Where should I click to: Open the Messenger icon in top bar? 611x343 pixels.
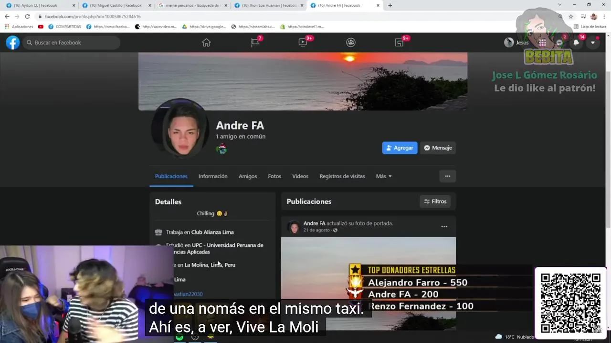pos(559,42)
